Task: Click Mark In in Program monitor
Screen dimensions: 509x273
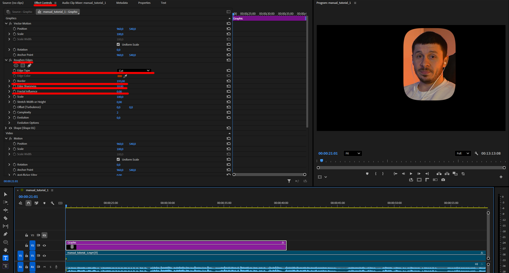Action: pyautogui.click(x=376, y=174)
